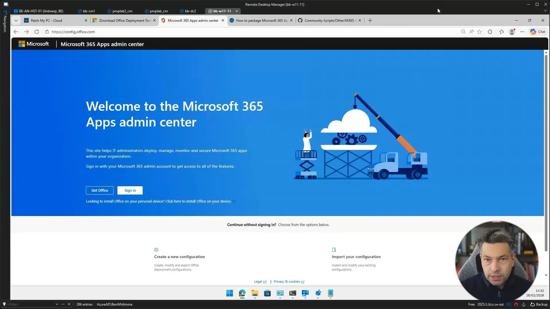
Task: Add page to favorites star icon
Action: click(x=480, y=32)
